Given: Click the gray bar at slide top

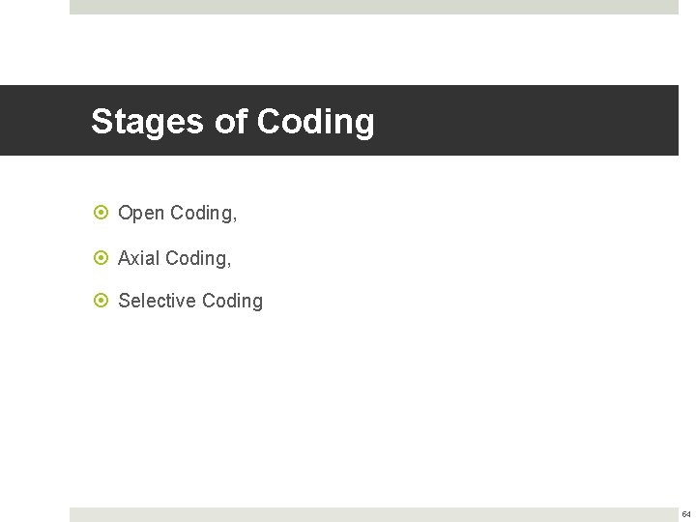Looking at the screenshot, I should point(373,7).
